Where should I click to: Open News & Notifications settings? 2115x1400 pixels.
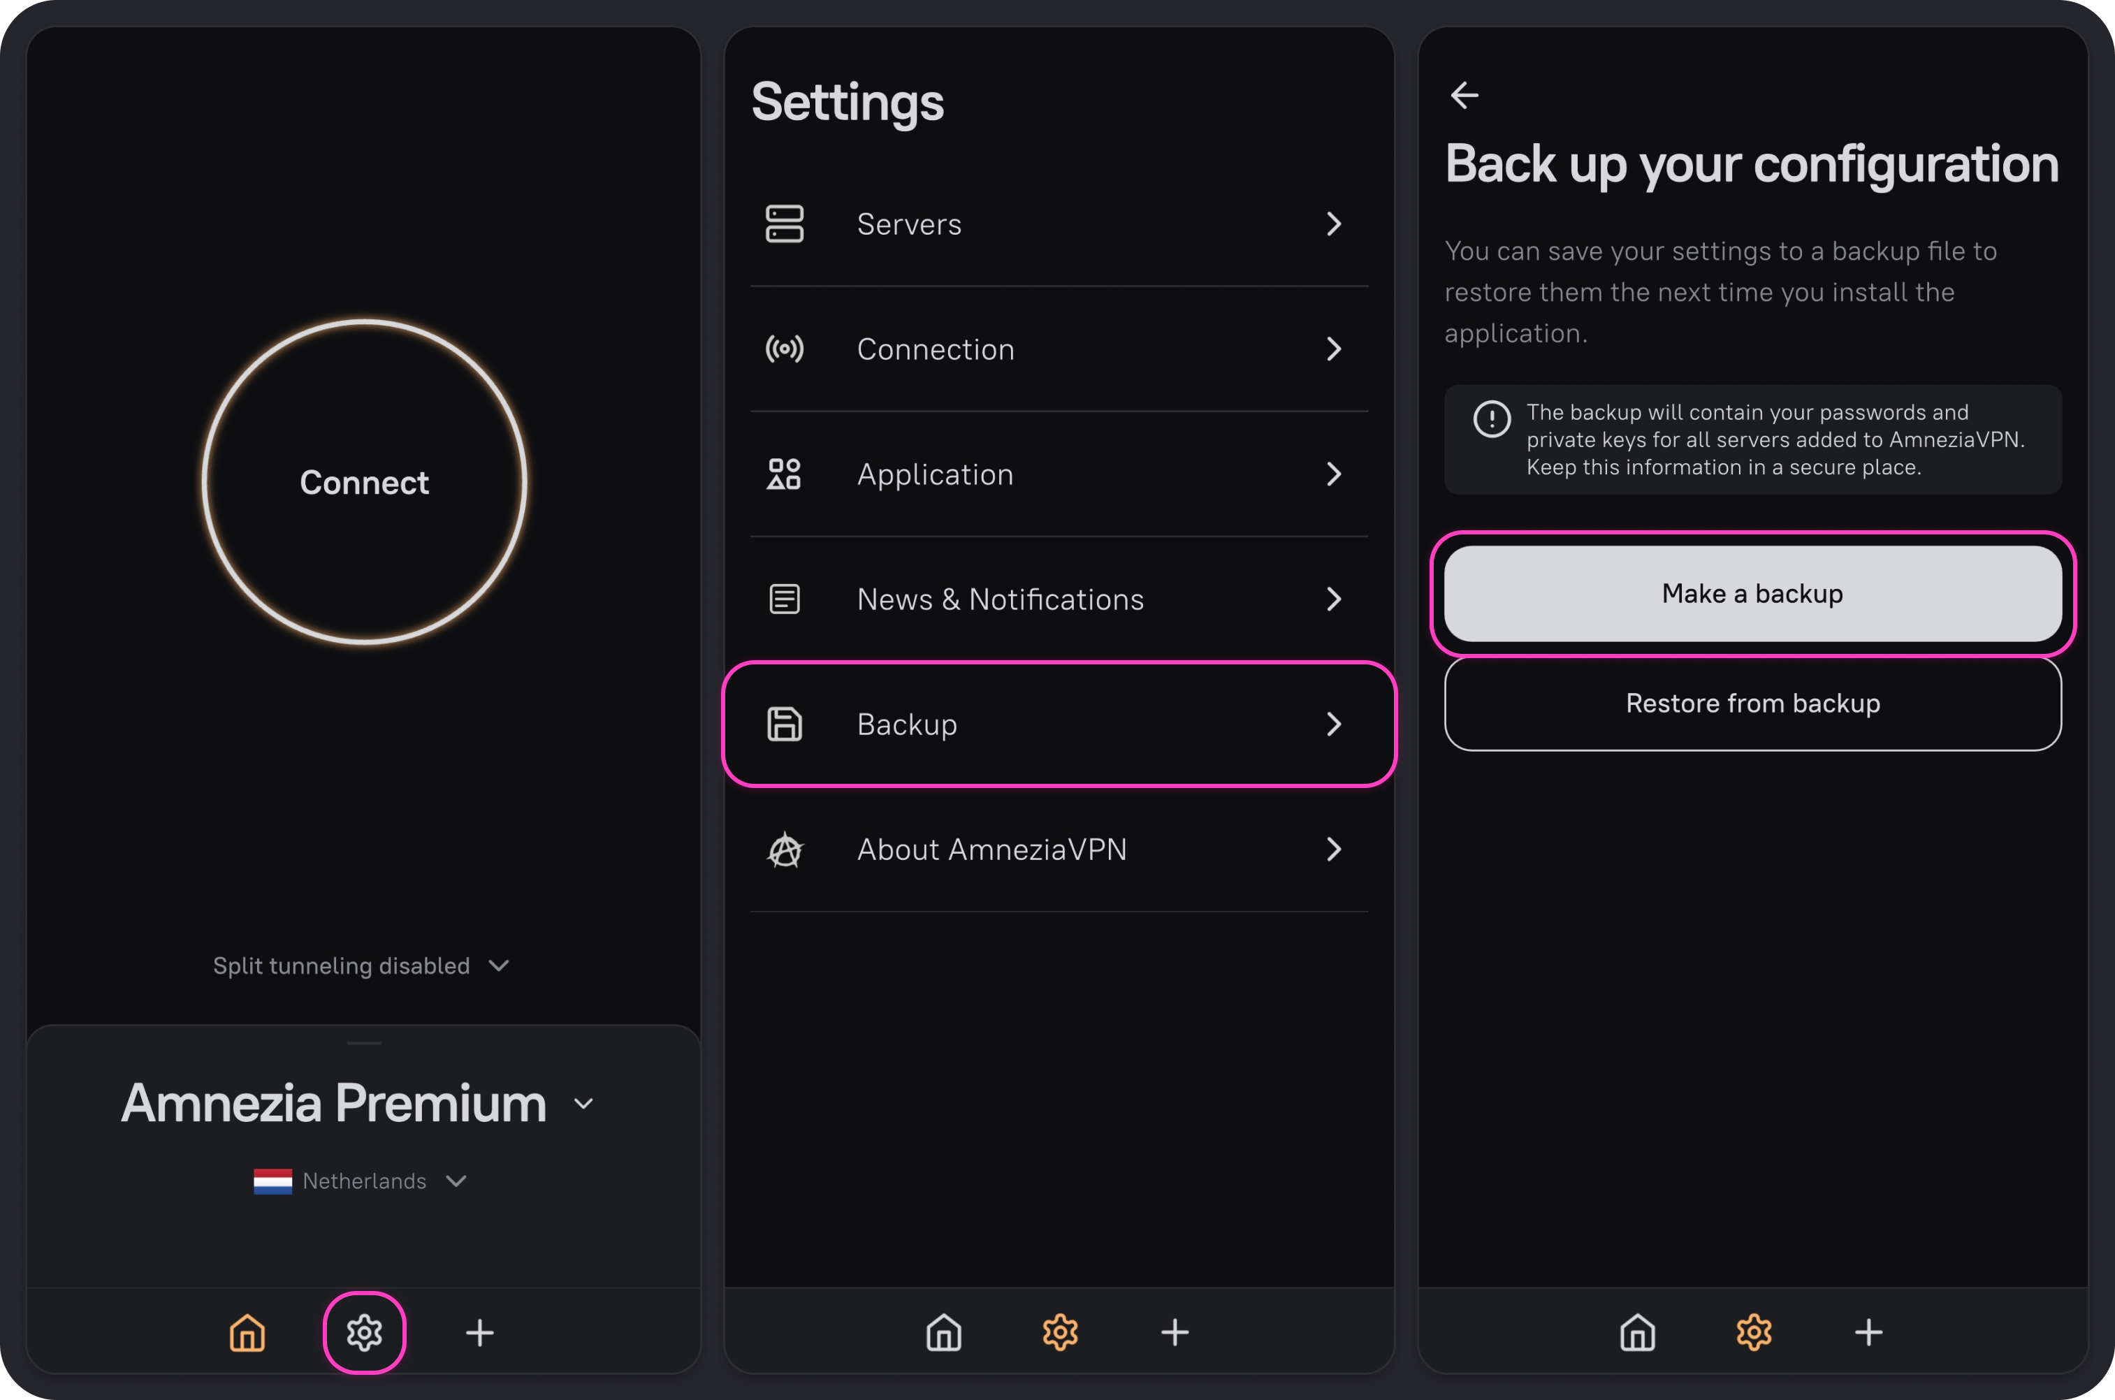pos(1059,599)
